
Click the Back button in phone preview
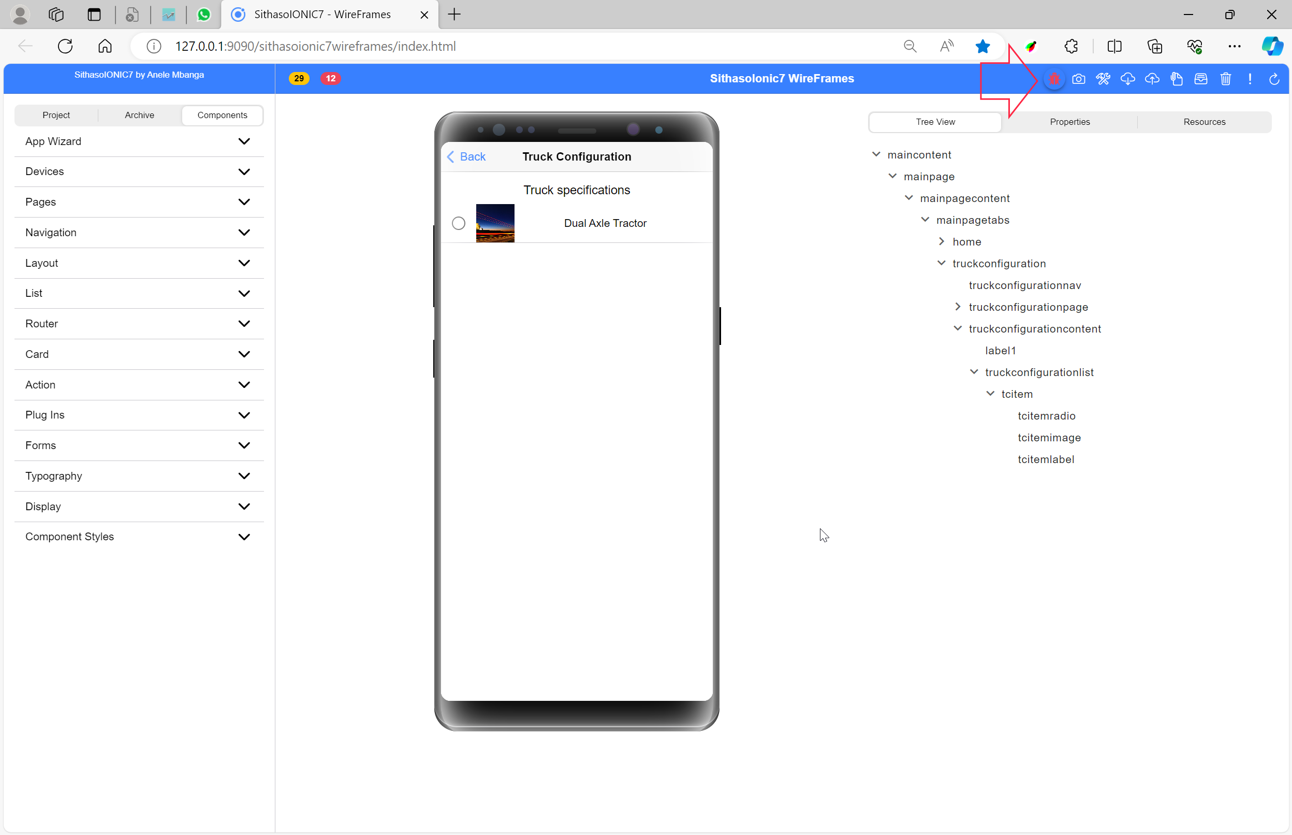tap(466, 157)
